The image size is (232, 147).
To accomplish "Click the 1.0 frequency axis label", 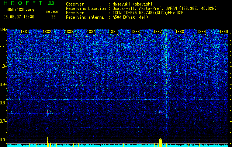I will coord(3,66).
